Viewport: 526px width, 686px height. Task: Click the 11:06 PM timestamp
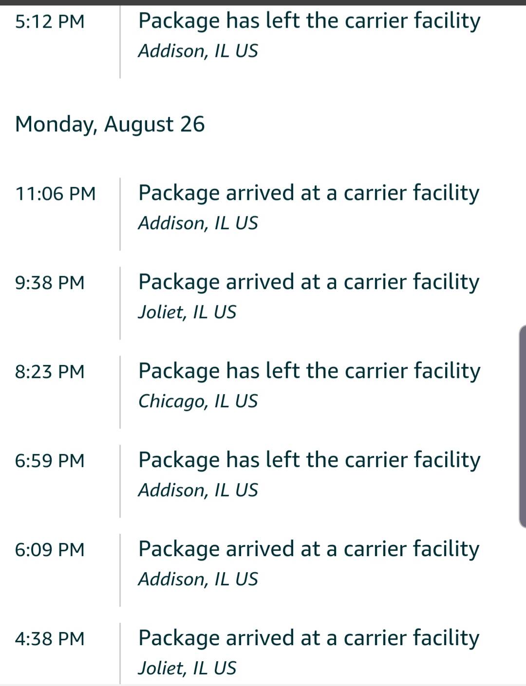point(56,194)
